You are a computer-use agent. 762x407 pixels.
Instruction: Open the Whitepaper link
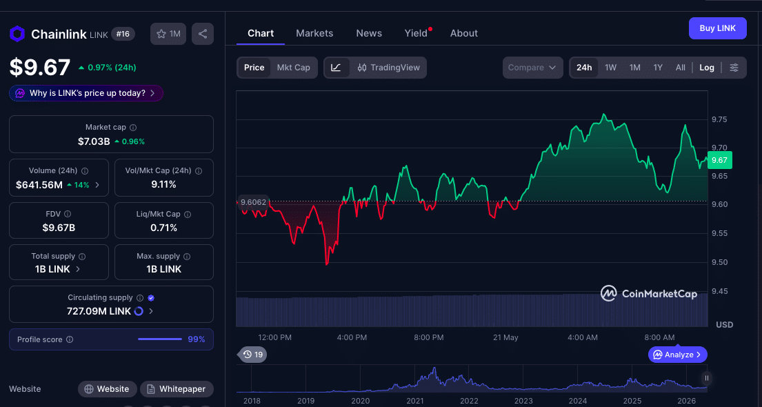[177, 389]
